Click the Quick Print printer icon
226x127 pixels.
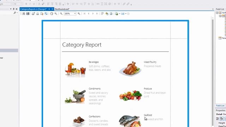click(x=37, y=14)
